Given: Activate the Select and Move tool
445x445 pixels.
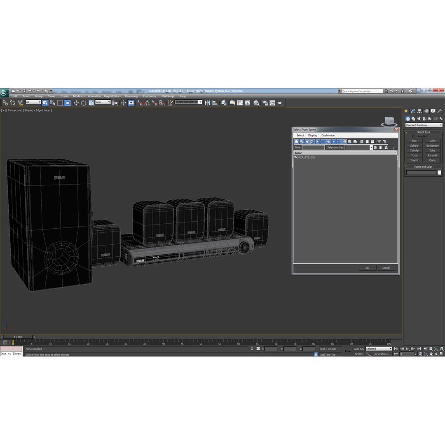Looking at the screenshot, I should 76,103.
